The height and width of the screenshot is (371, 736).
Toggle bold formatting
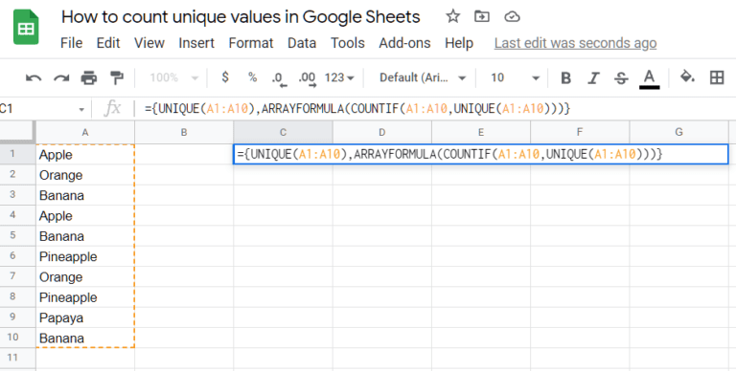coord(566,77)
